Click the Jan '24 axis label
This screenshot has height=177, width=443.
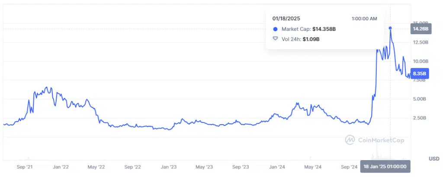(277, 167)
